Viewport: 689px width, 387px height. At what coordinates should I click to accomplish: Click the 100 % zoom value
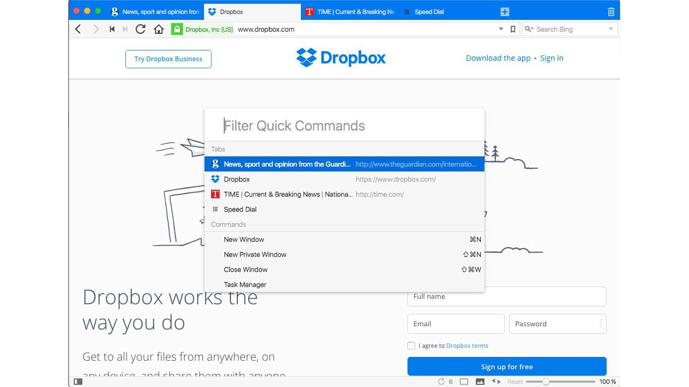tap(608, 382)
